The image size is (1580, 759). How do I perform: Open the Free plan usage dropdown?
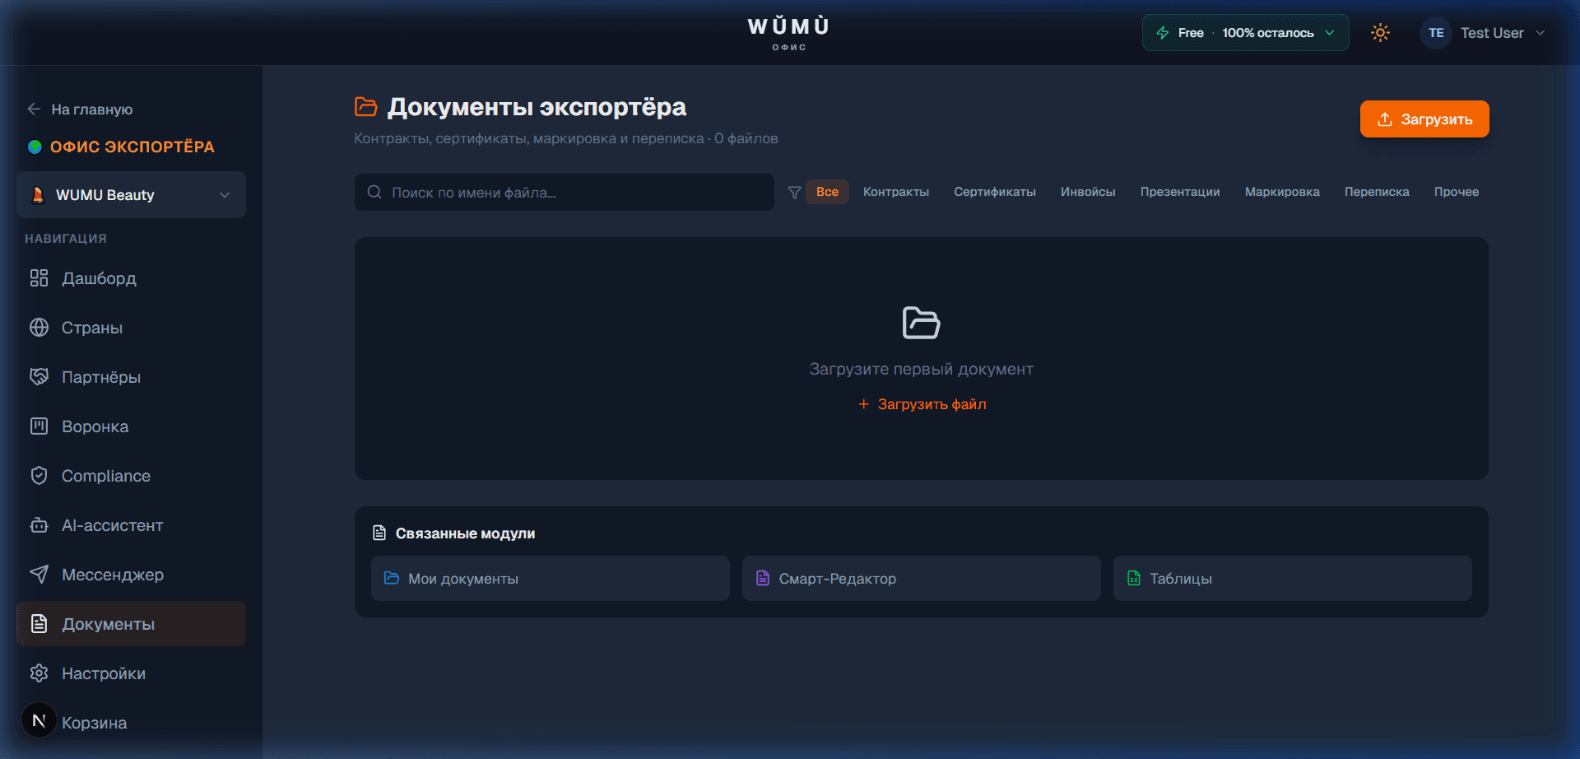click(x=1244, y=33)
